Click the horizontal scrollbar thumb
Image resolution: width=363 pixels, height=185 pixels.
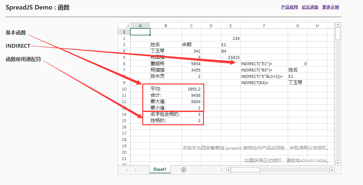coord(245,170)
